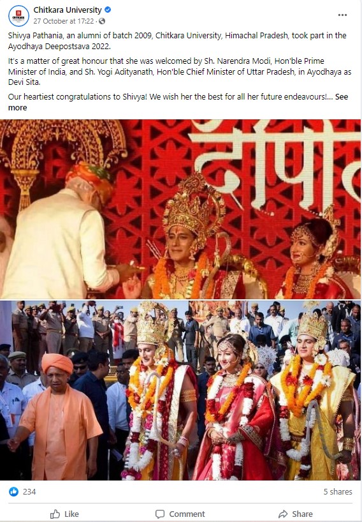This screenshot has height=522, width=362.
Task: Comment on the post
Action: (180, 514)
